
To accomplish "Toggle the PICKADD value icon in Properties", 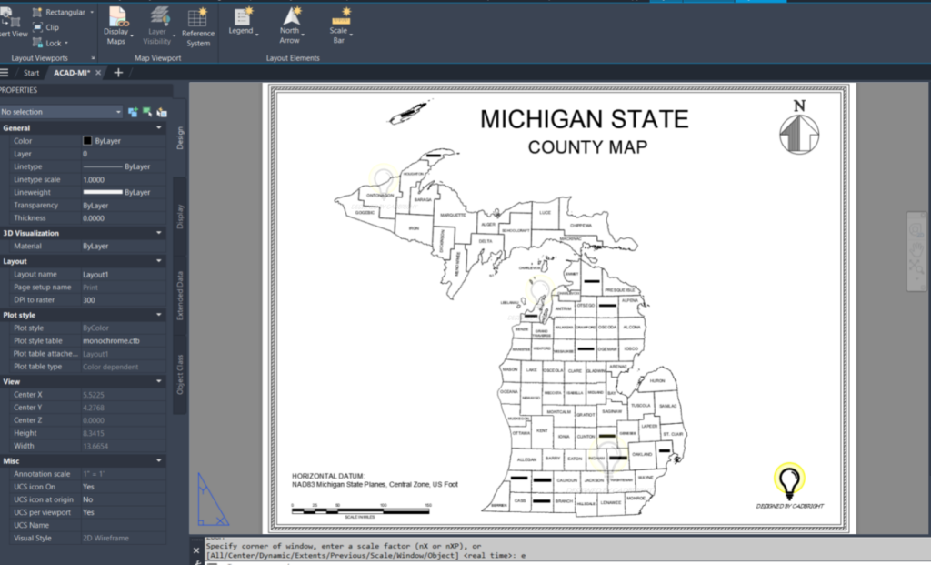I will click(133, 112).
